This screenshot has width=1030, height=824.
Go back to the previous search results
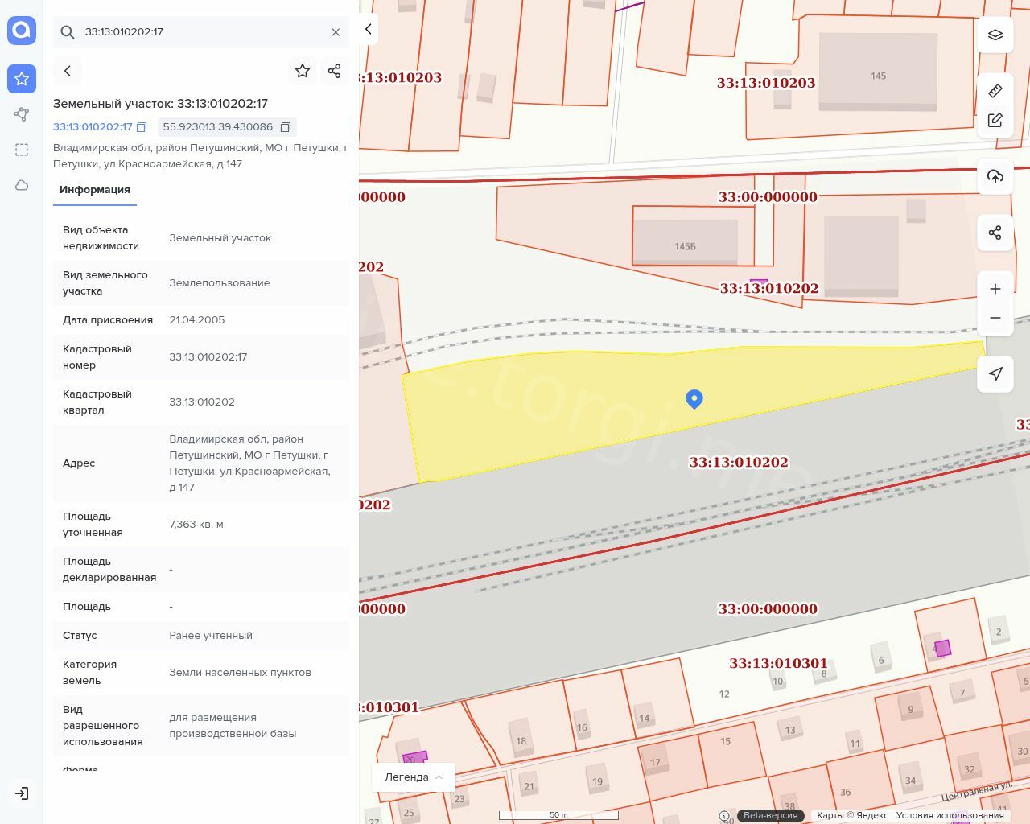click(x=68, y=71)
